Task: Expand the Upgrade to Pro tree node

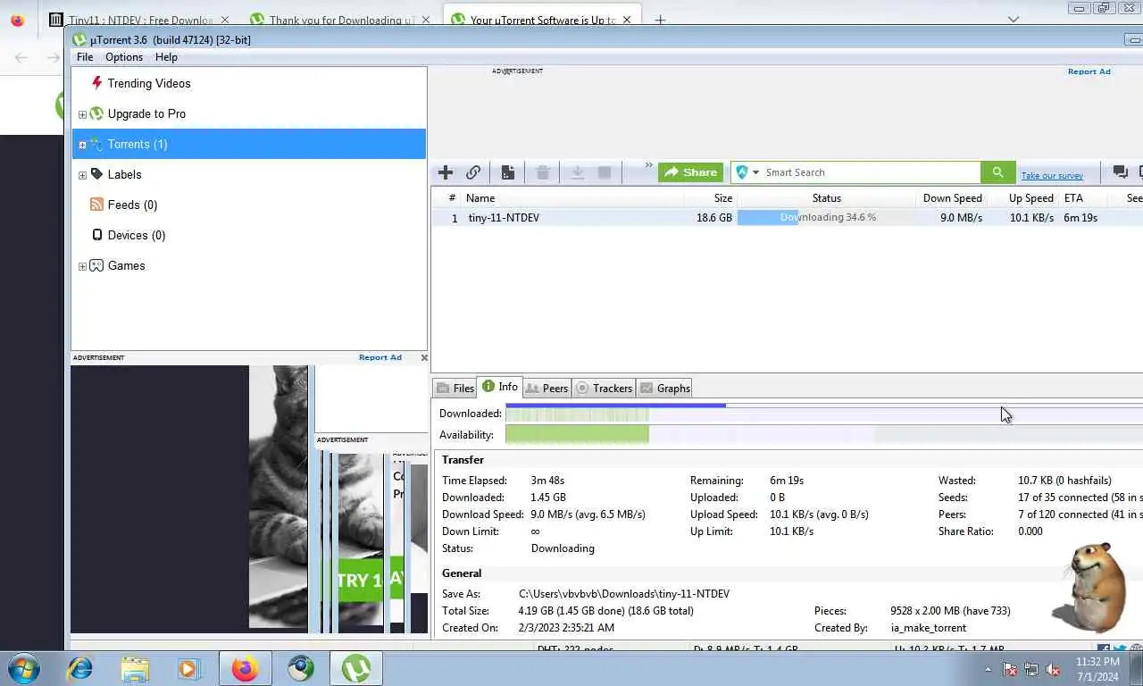Action: pyautogui.click(x=82, y=114)
